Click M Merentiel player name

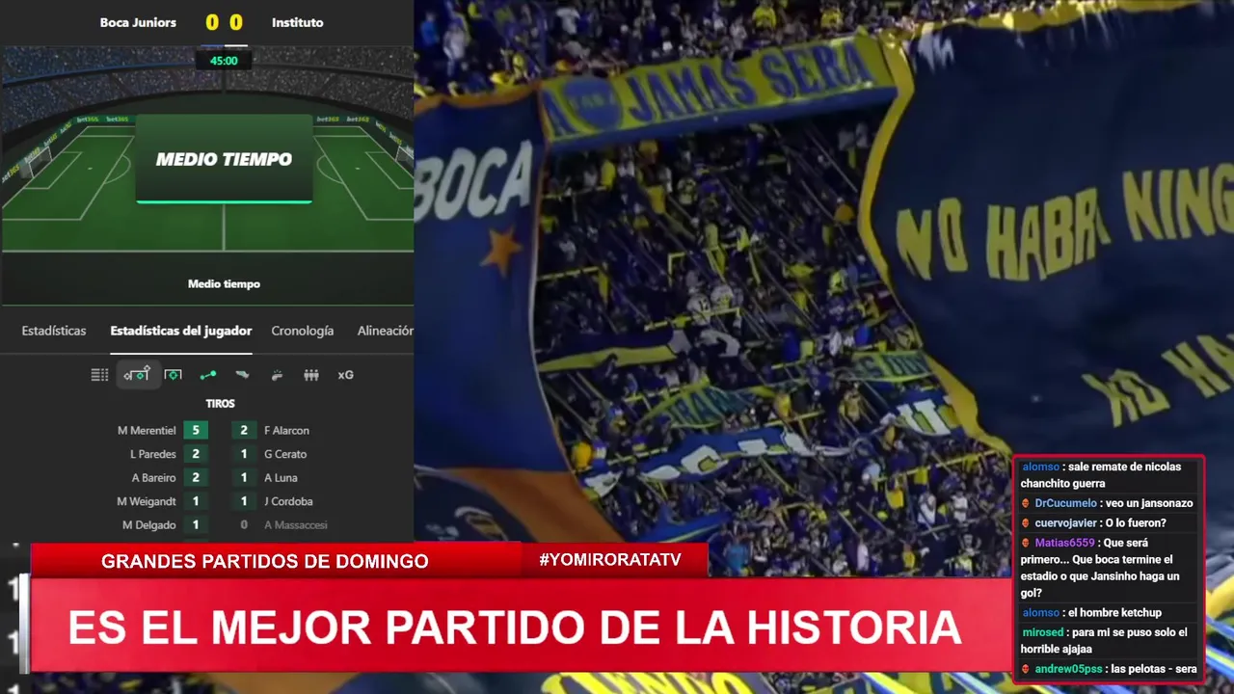[147, 431]
